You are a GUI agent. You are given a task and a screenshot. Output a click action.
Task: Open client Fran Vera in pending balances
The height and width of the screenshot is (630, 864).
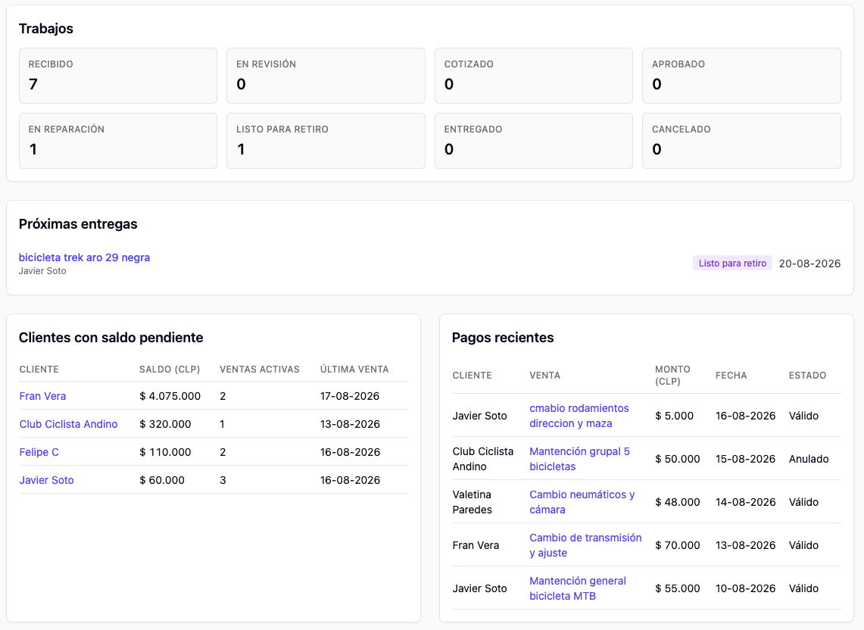42,396
